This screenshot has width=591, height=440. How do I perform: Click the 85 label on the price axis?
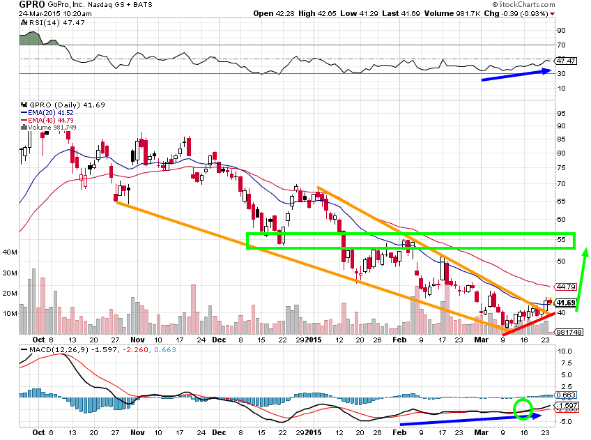[x=561, y=139]
